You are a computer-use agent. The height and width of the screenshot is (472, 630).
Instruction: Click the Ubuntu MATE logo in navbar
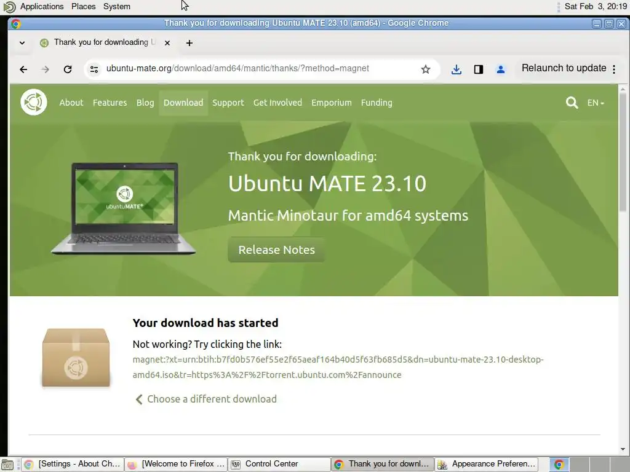(34, 102)
